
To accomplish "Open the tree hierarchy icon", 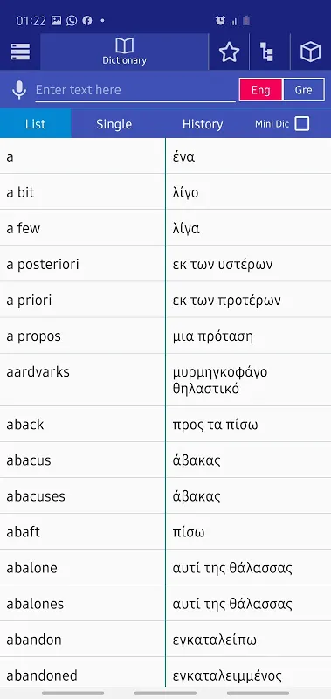I will tap(267, 52).
